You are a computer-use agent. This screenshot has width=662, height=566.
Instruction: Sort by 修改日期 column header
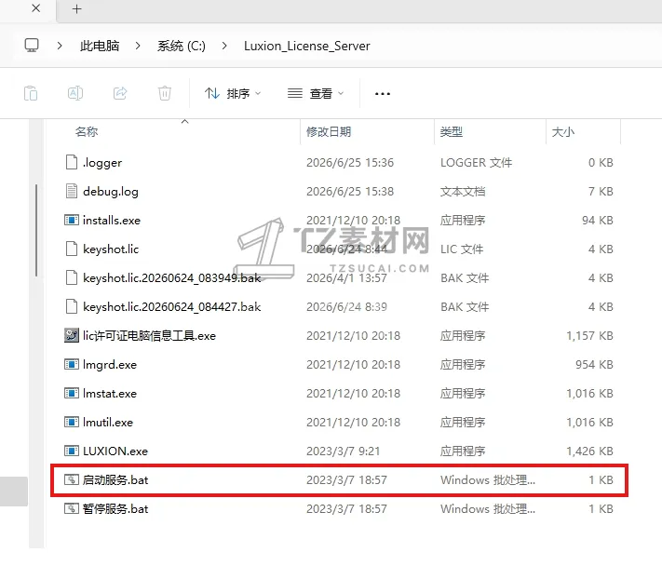(x=329, y=131)
